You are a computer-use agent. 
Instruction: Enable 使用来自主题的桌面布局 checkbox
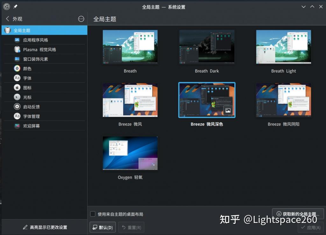(93, 214)
